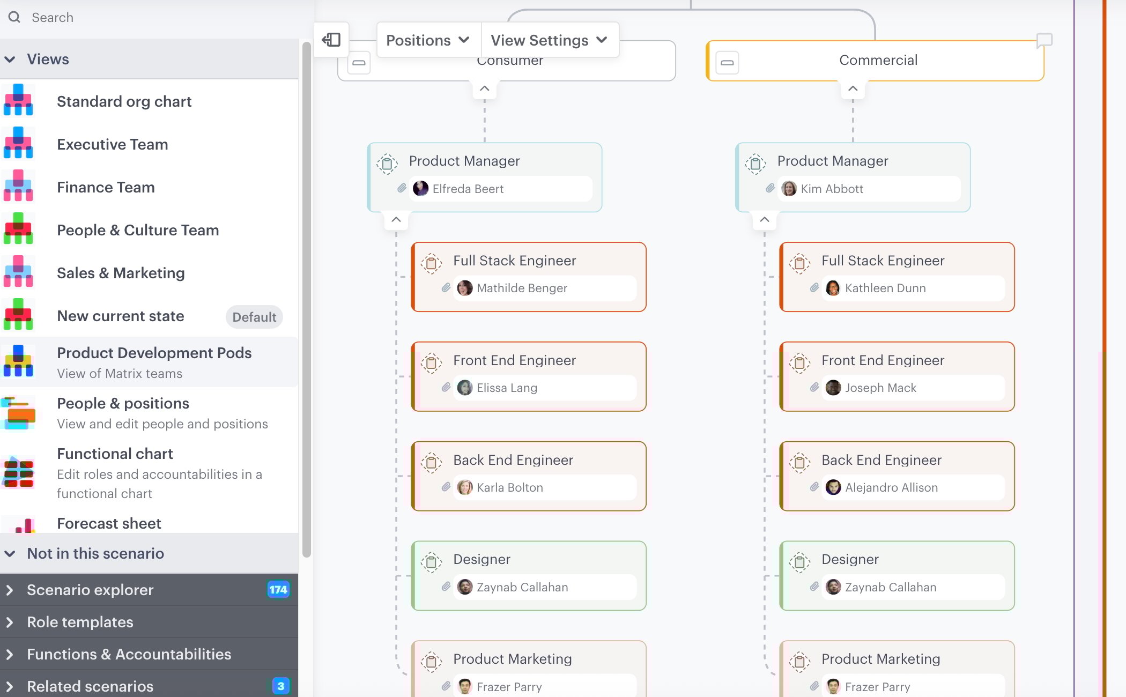Click the paperclip icon on Kim Abbott's card
The height and width of the screenshot is (697, 1126).
[x=771, y=189]
